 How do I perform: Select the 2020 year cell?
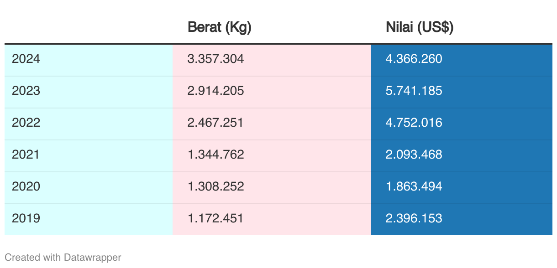coord(89,187)
